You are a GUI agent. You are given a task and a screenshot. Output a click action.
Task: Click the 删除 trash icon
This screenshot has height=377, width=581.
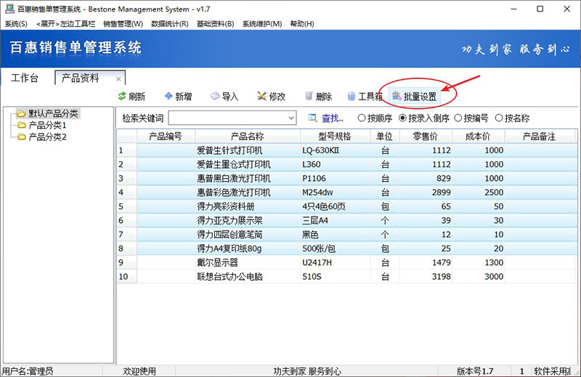[309, 97]
